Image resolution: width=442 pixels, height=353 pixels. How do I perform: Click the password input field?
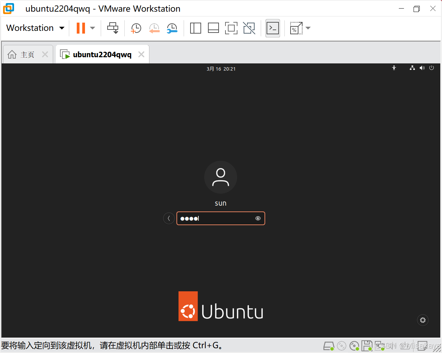(x=221, y=218)
